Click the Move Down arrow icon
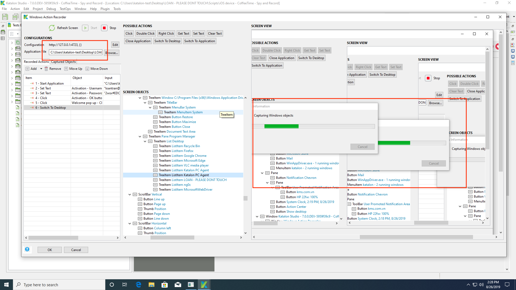Screen dimensions: 516x290 pos(87,68)
